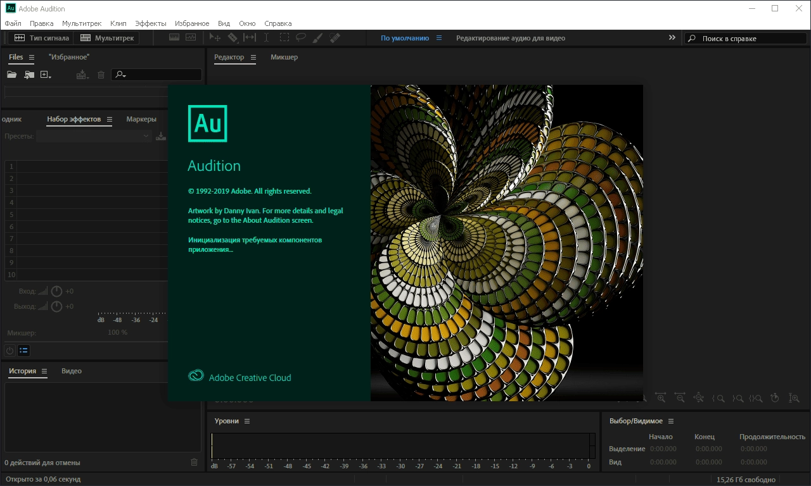The image size is (811, 486).
Task: Adjust the Выход output gain knob
Action: point(56,306)
